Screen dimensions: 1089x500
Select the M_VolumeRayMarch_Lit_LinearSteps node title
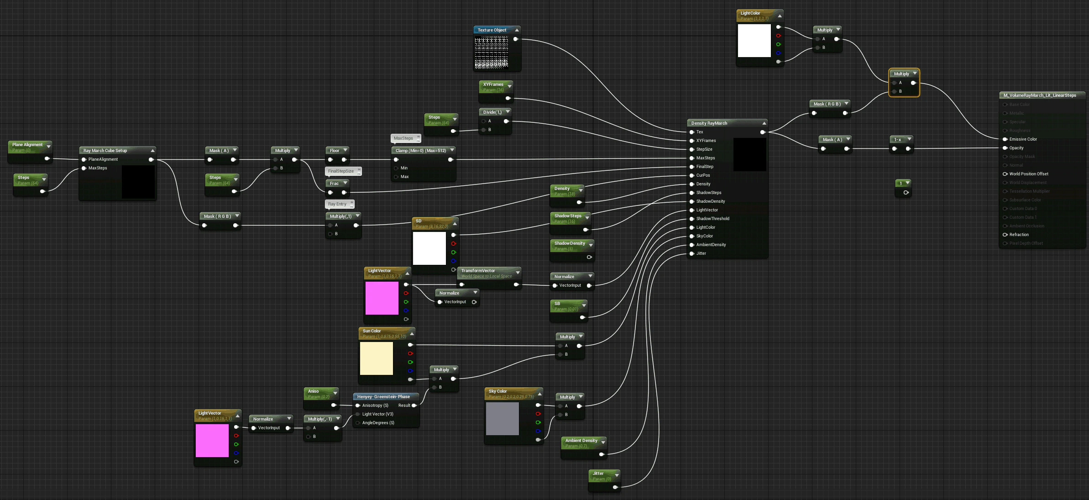(1039, 95)
